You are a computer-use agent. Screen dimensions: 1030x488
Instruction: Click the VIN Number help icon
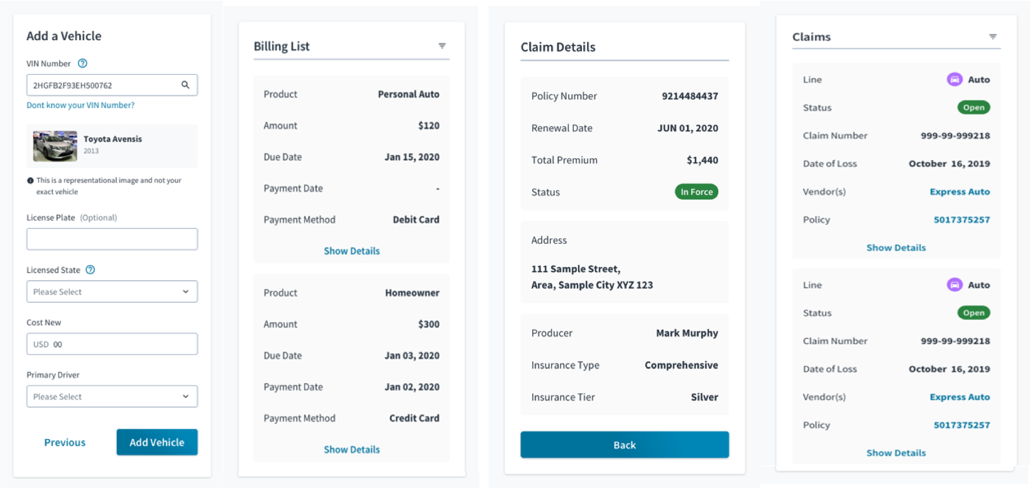coord(82,63)
